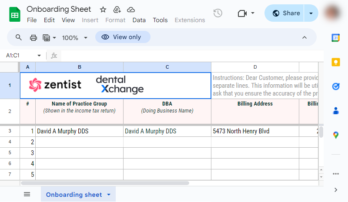Open the 100% zoom dropdown
Screen dimensions: 348x202
coord(74,38)
